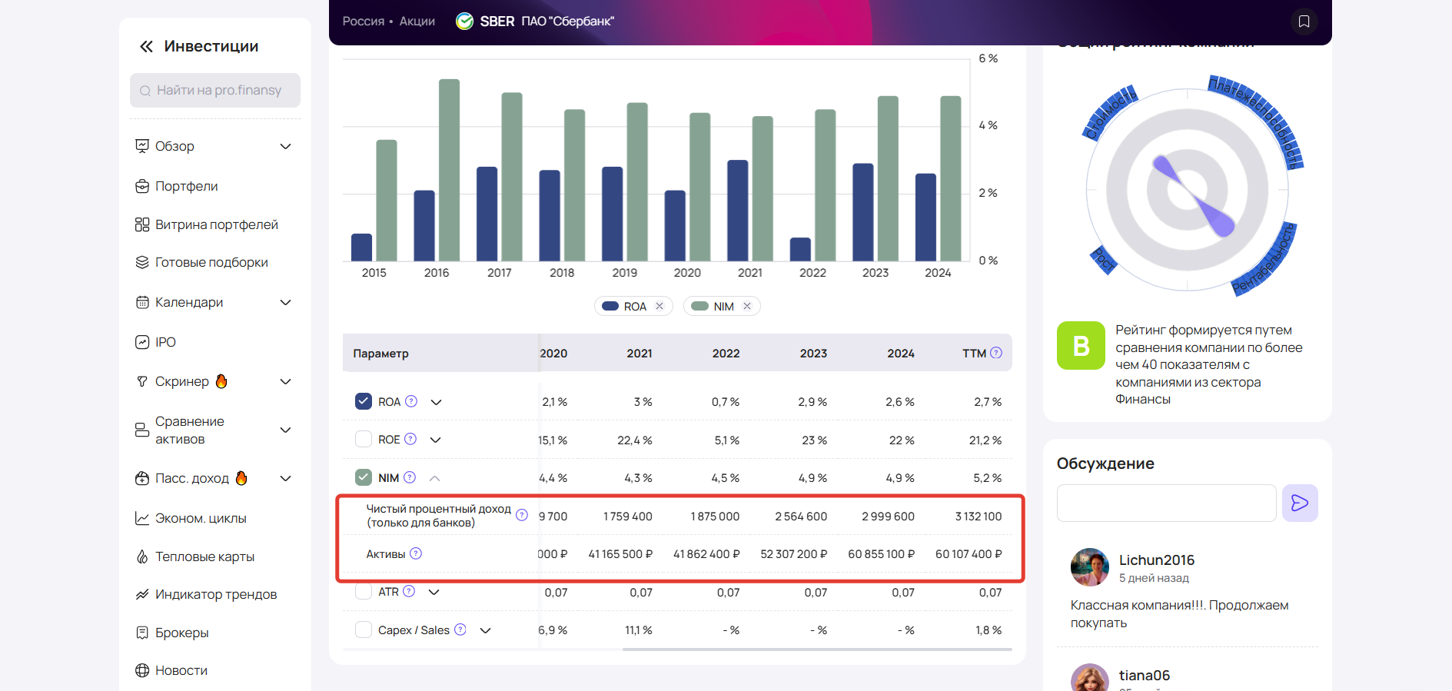Screen dimensions: 1452x691
Task: Click the Готовые подборки layers icon
Action: tap(142, 262)
